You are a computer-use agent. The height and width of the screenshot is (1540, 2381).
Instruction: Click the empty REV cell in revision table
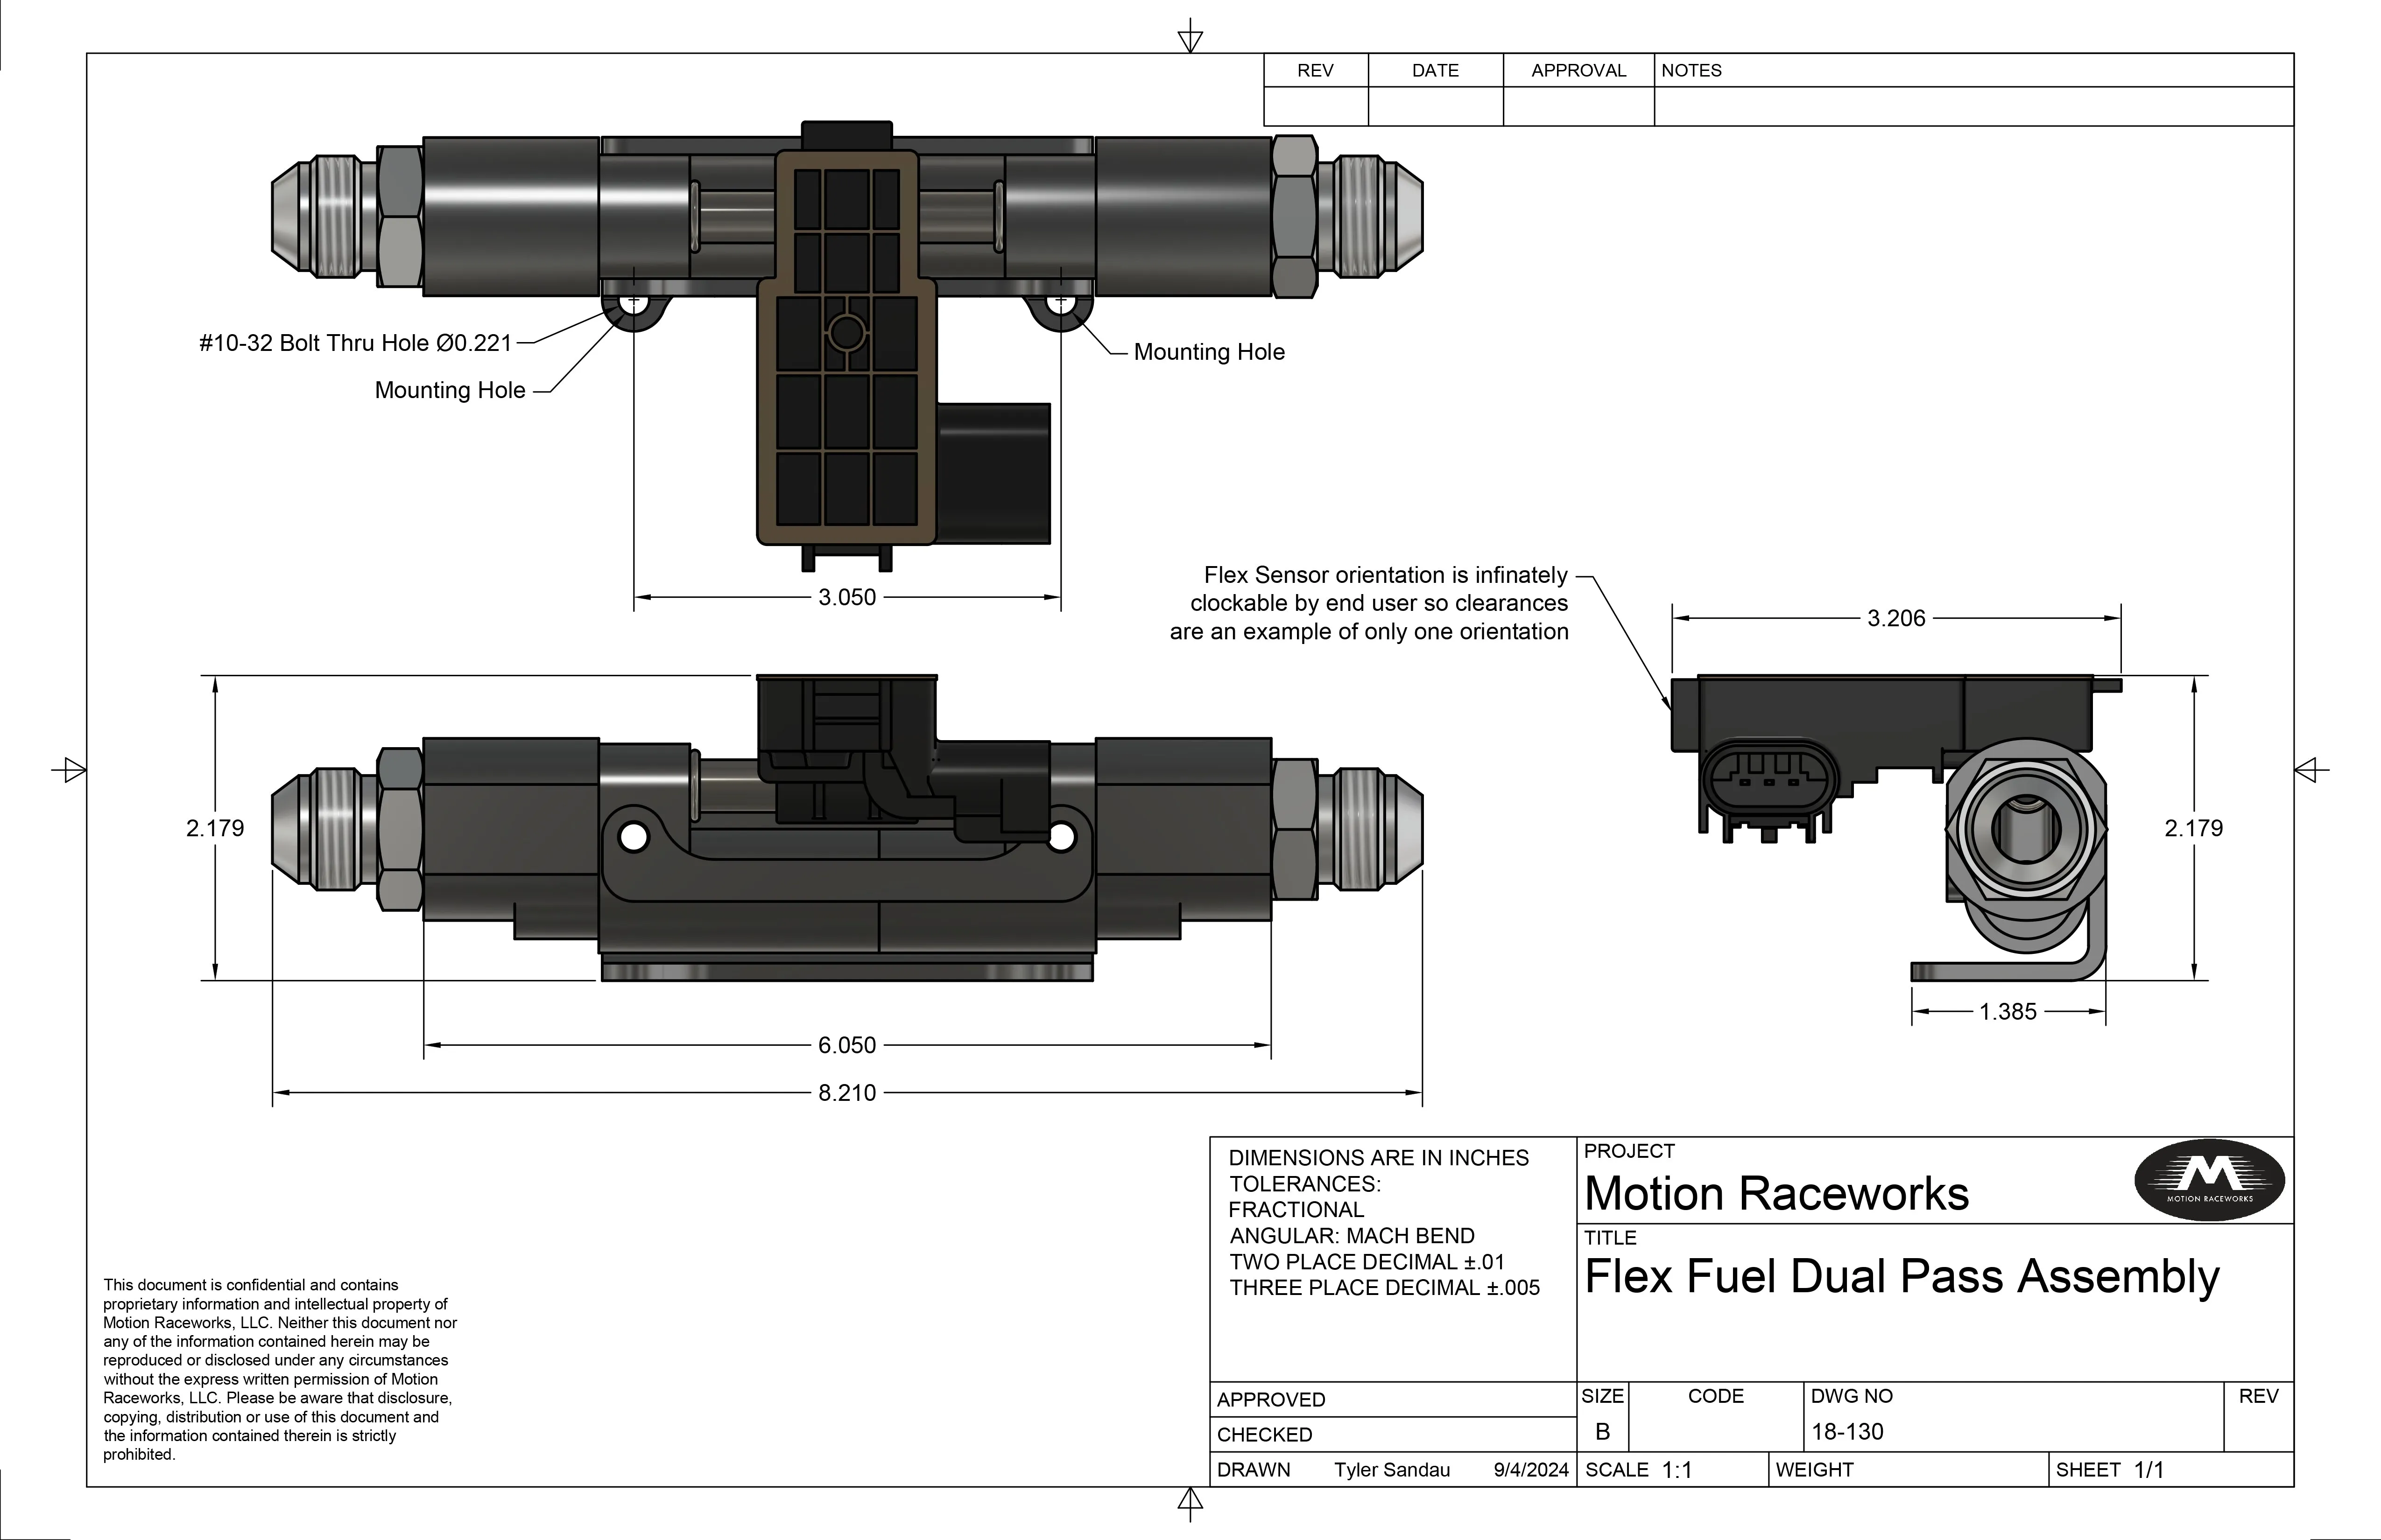pyautogui.click(x=1316, y=106)
